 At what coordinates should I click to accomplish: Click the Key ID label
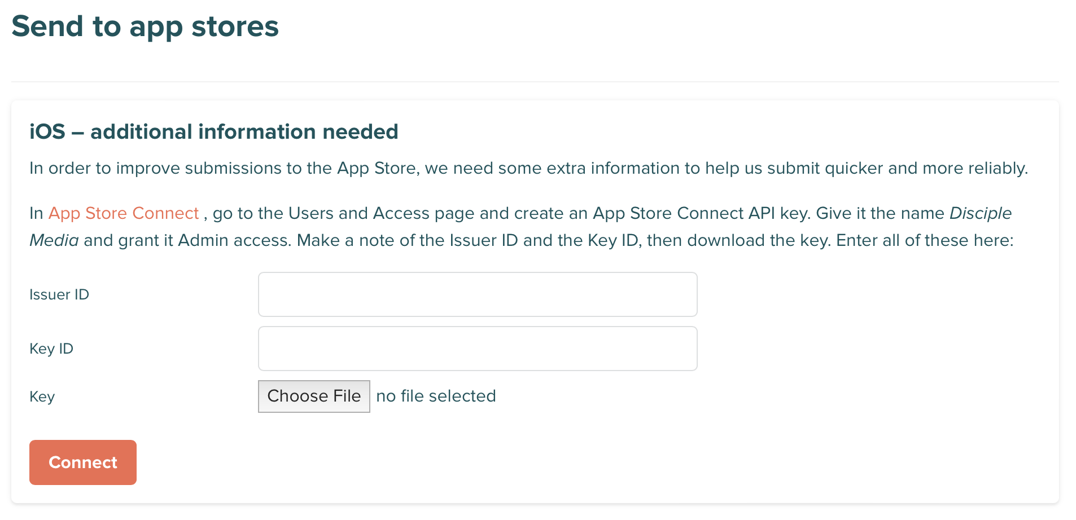point(51,348)
